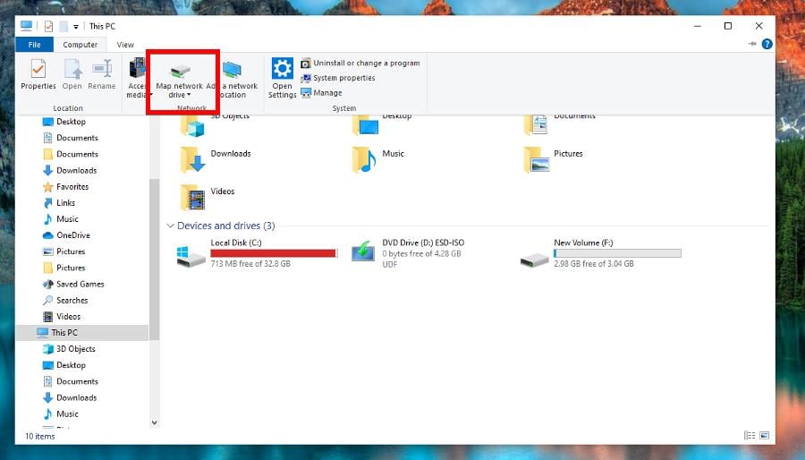Select the yellow-folder Pictures entry in the sidebar
Image resolution: width=805 pixels, height=460 pixels.
(x=64, y=268)
